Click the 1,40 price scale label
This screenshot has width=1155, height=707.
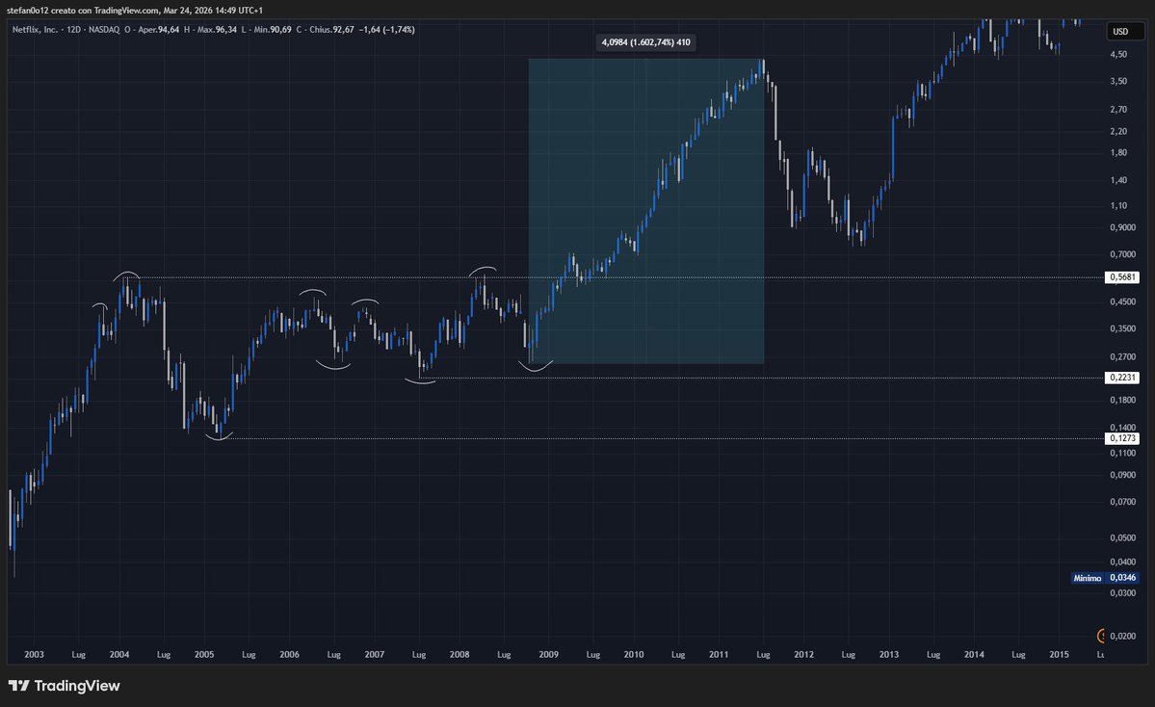pyautogui.click(x=1118, y=180)
